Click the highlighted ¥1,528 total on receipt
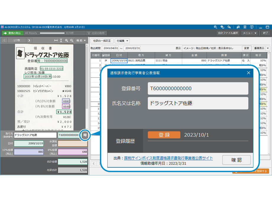 [x=64, y=112]
